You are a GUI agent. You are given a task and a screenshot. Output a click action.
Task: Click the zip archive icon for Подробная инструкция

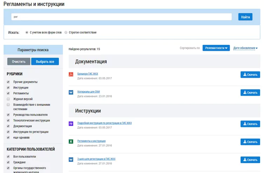tap(71, 124)
